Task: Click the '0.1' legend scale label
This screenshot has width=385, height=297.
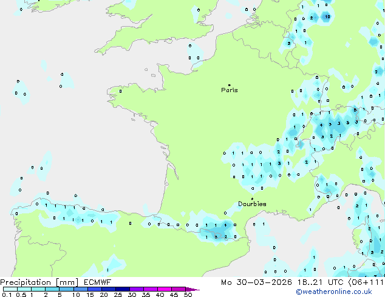Action: point(7,295)
